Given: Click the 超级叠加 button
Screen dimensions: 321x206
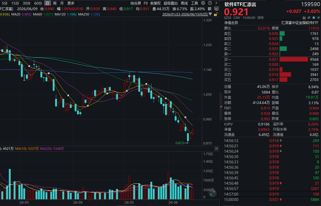Looking at the screenshot, I should (171, 3).
